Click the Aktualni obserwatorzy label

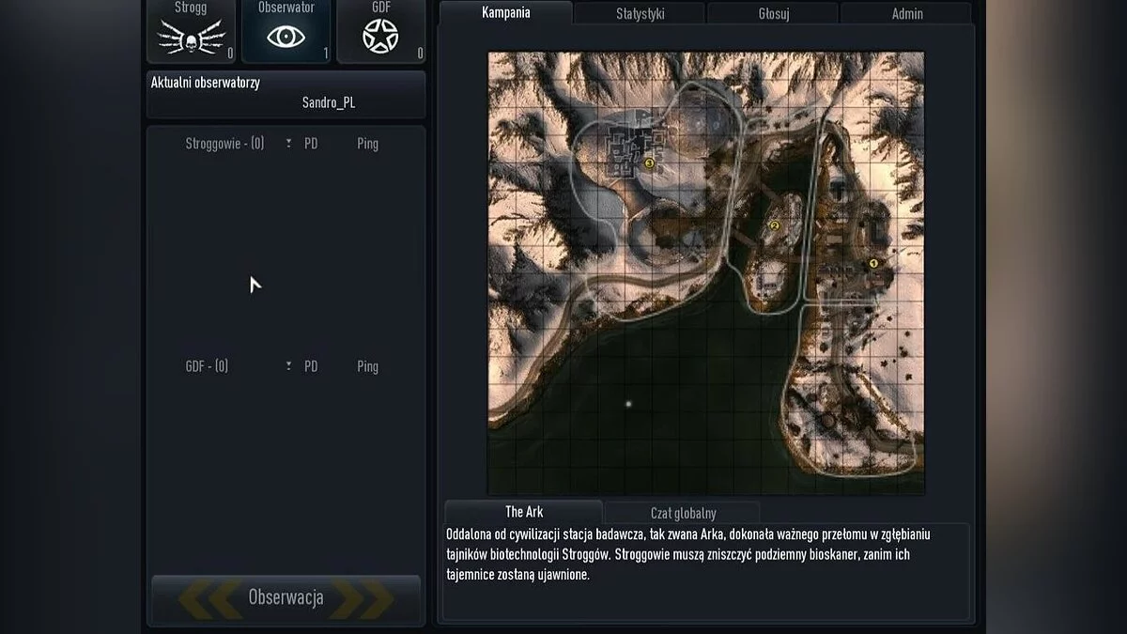click(206, 83)
